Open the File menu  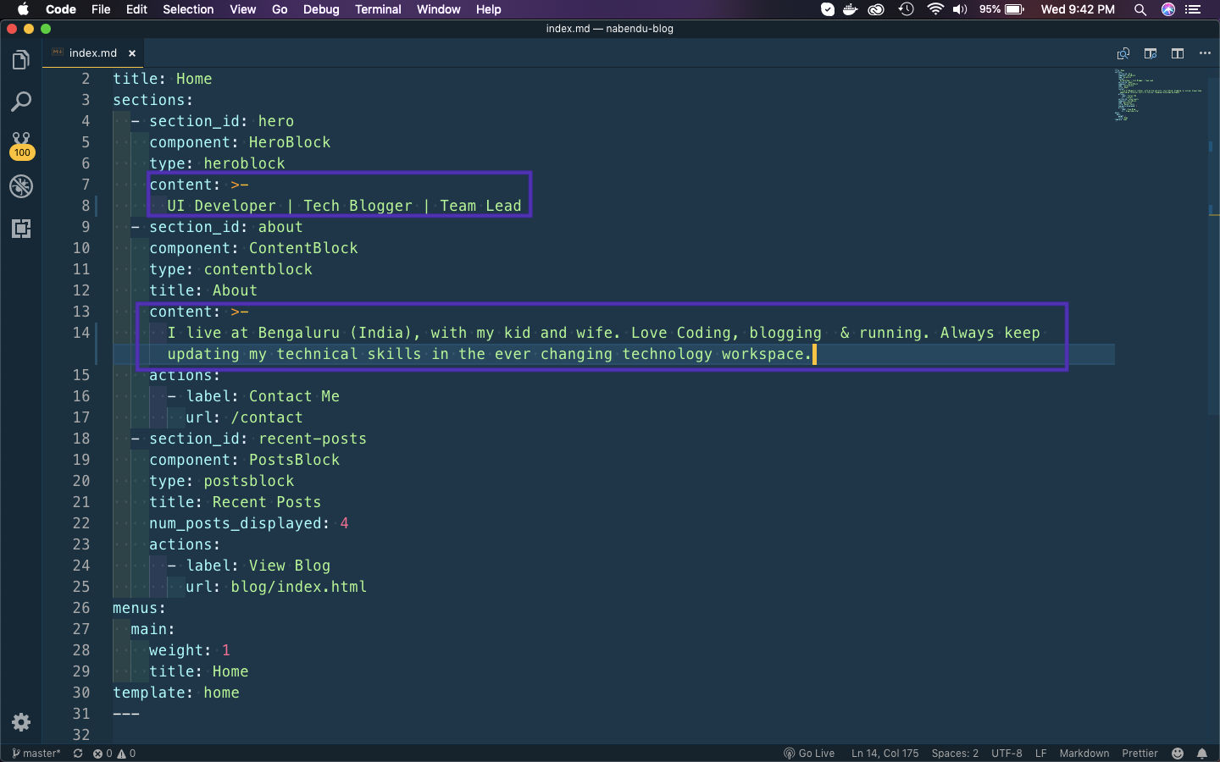pyautogui.click(x=101, y=9)
